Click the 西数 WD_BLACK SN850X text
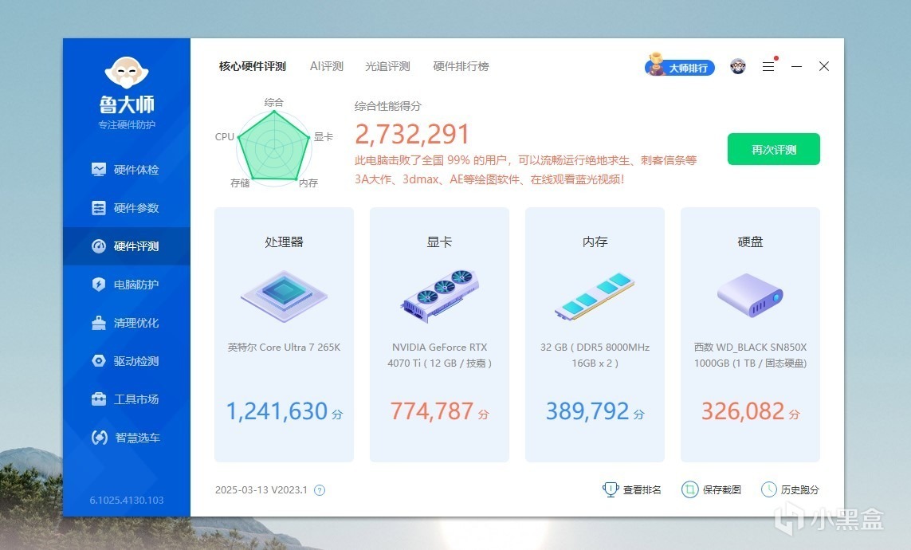The height and width of the screenshot is (550, 911). [750, 355]
